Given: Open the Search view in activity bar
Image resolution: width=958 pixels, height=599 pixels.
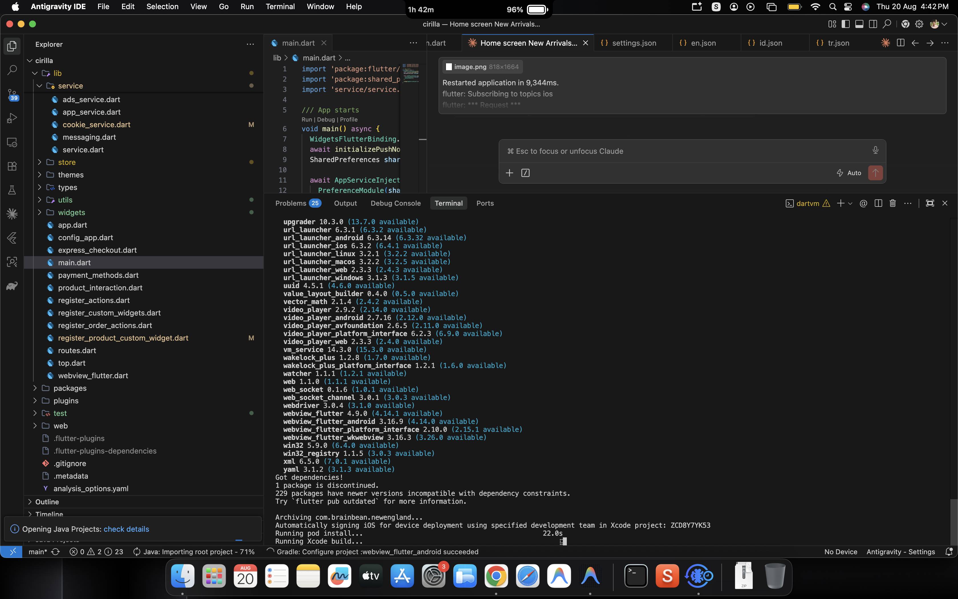Looking at the screenshot, I should pyautogui.click(x=12, y=70).
